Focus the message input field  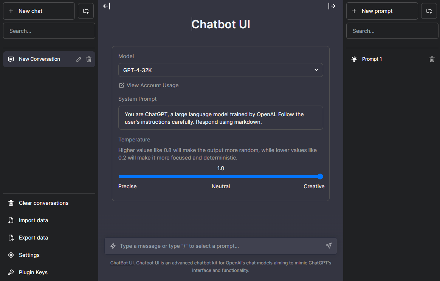[220, 246]
